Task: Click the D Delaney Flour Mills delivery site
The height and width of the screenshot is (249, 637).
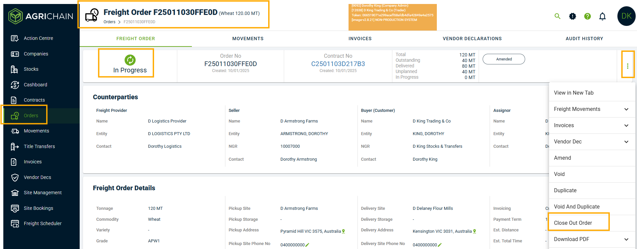Action: click(433, 208)
